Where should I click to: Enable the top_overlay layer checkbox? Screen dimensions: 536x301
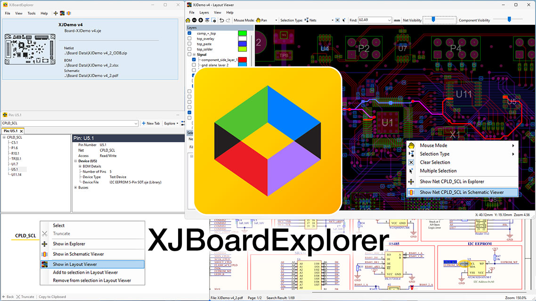[x=189, y=39]
